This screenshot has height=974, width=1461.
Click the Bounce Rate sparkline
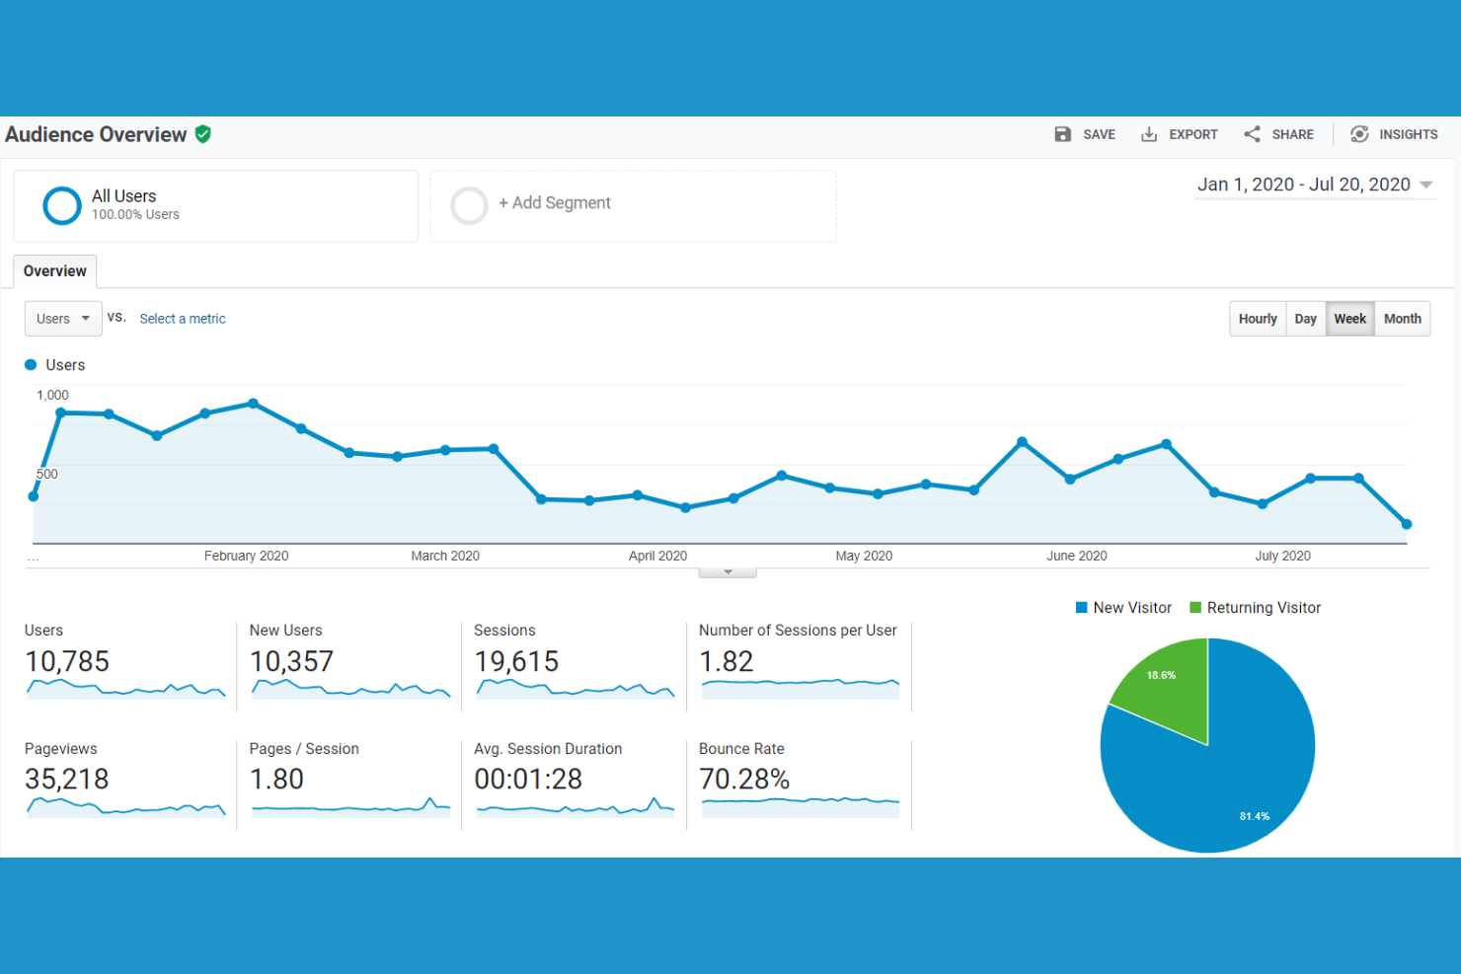pyautogui.click(x=799, y=806)
